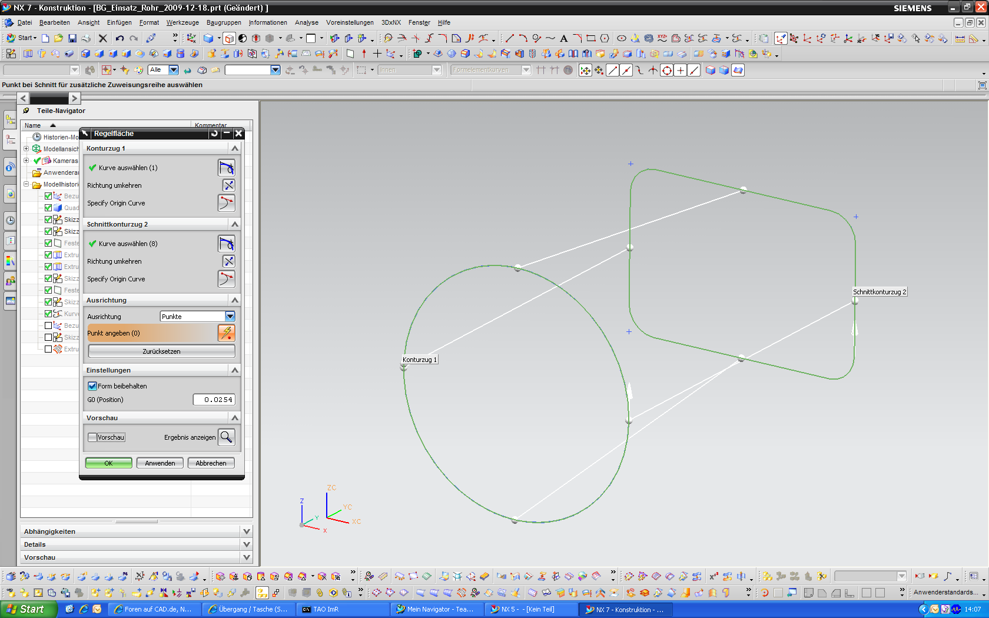Screen dimensions: 989x618
Task: Collapse the Schnittkonturzug 2 section
Action: (x=235, y=224)
